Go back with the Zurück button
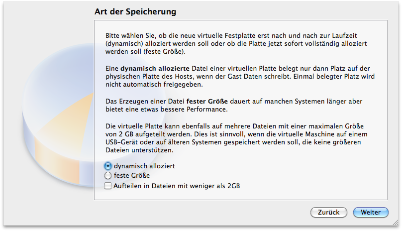Screen dimensions: 402x231 tap(329, 213)
